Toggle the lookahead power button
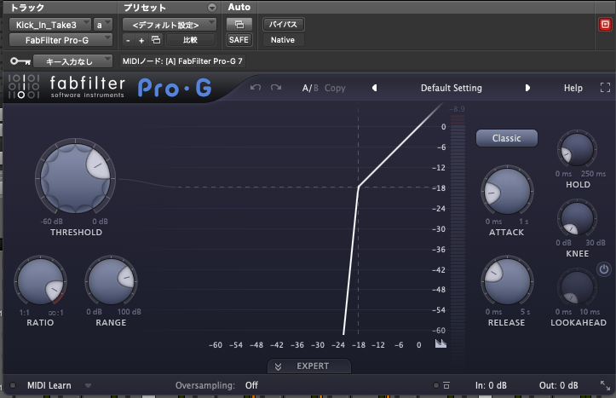This screenshot has height=398, width=616. (604, 269)
